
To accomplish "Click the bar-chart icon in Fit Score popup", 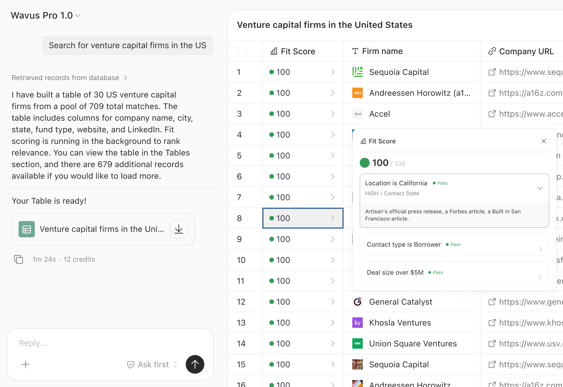I will point(363,141).
